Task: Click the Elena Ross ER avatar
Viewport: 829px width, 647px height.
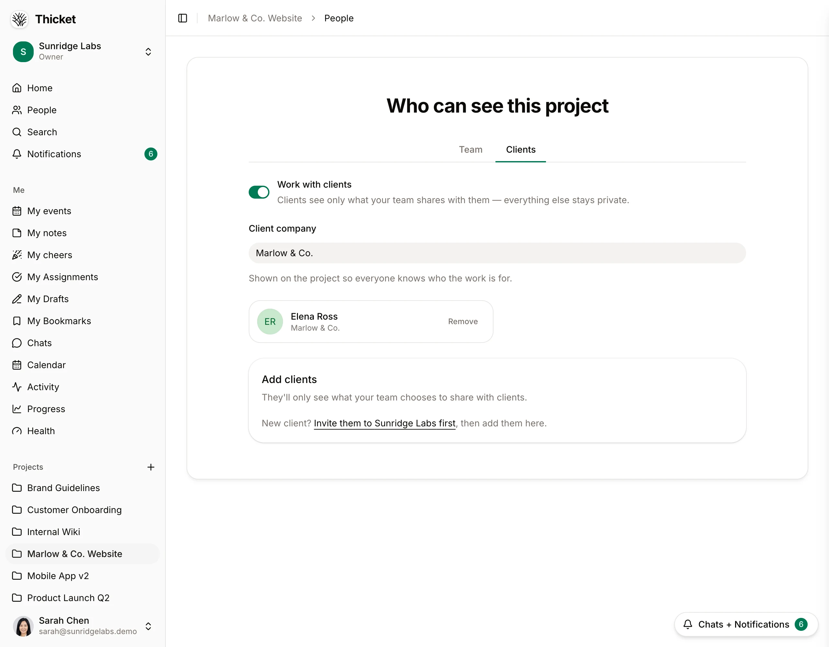Action: click(270, 322)
